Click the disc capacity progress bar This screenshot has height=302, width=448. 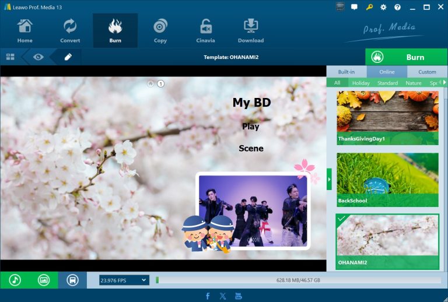coord(298,280)
